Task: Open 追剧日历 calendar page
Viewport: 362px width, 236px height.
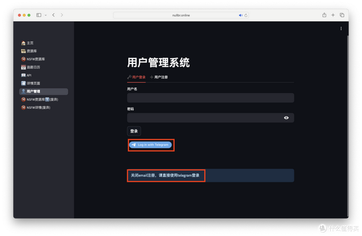Action: point(31,67)
